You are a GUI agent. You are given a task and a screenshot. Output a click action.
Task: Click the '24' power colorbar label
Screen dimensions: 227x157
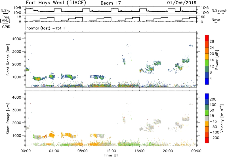click(212, 48)
